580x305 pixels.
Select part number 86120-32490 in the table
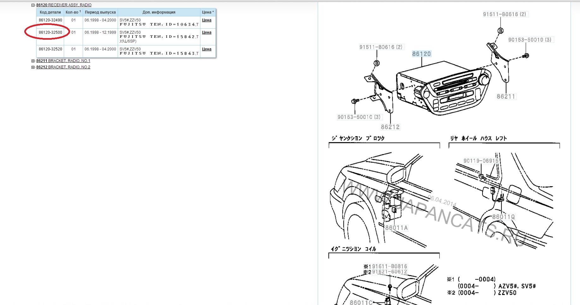tap(50, 20)
